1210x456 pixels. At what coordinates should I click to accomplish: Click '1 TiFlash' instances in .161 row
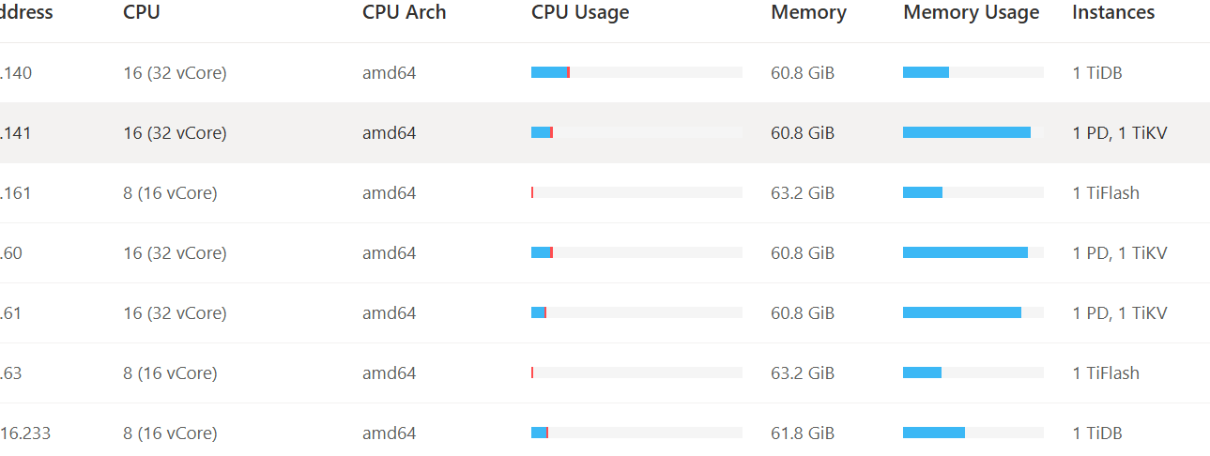pyautogui.click(x=1105, y=192)
